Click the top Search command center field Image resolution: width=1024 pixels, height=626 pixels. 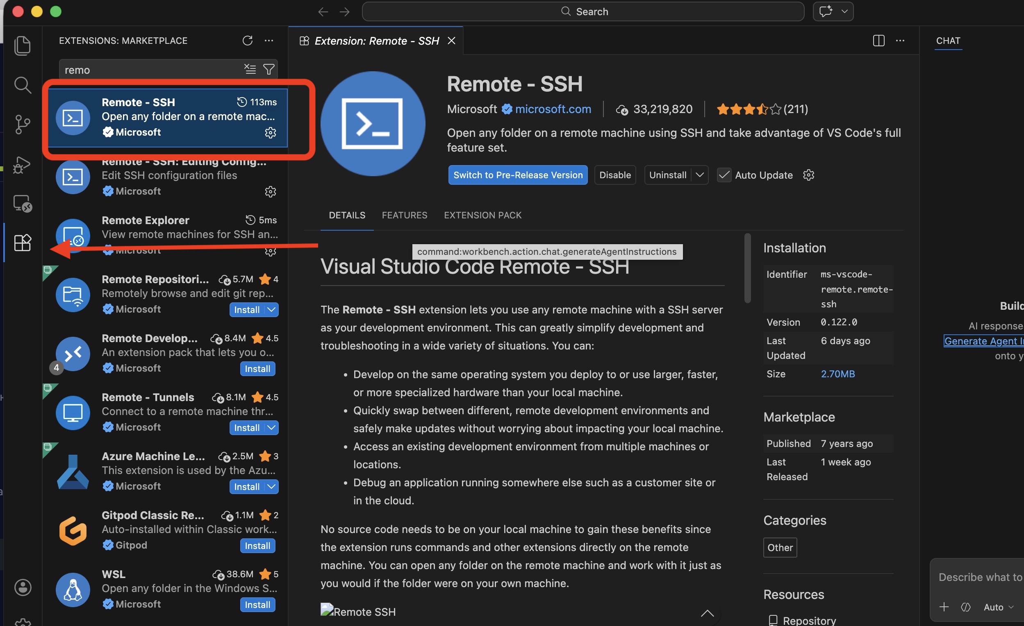pyautogui.click(x=583, y=11)
